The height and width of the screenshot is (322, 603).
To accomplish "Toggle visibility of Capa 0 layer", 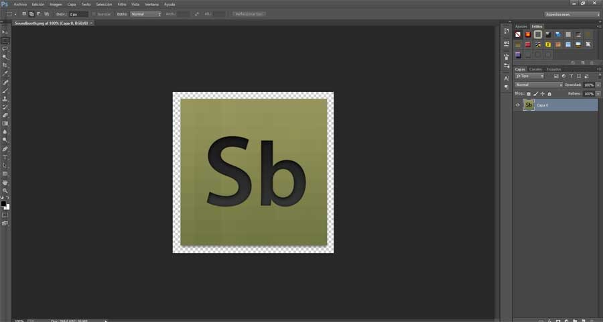I will pos(518,105).
